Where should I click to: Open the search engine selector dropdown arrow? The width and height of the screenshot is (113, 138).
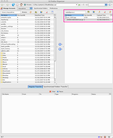tap(112, 5)
